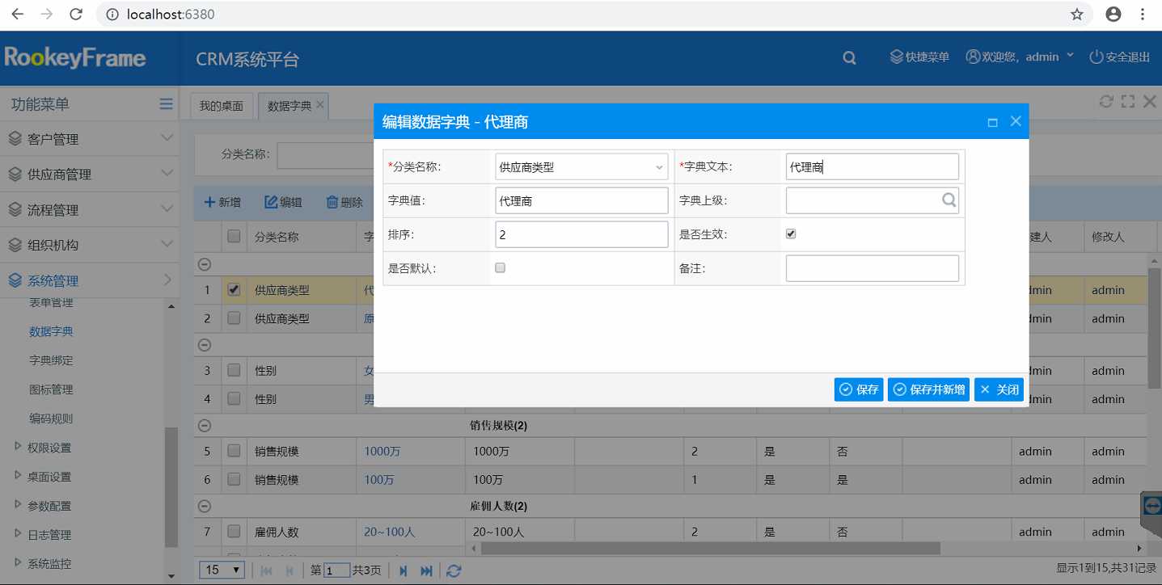The height and width of the screenshot is (585, 1162).
Task: Toggle the 是否默认 checkbox
Action: [x=500, y=267]
